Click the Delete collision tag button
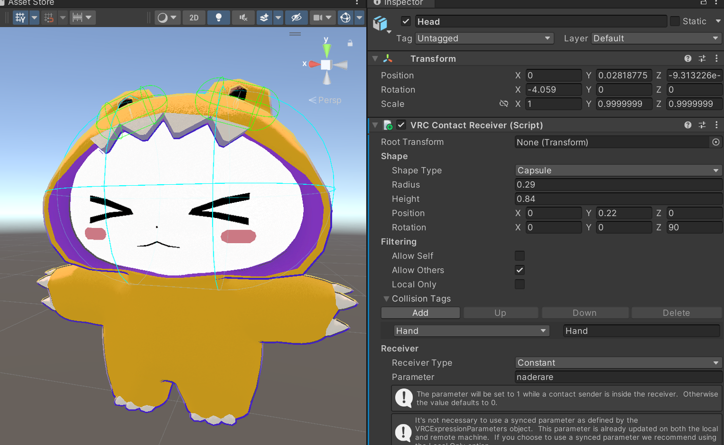 point(677,313)
